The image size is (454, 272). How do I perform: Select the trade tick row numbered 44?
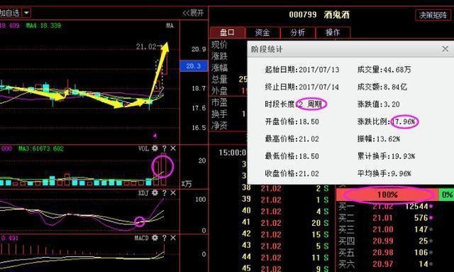285,257
